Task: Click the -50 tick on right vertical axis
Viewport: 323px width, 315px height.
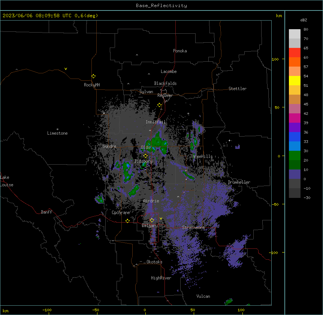Action: click(x=275, y=204)
